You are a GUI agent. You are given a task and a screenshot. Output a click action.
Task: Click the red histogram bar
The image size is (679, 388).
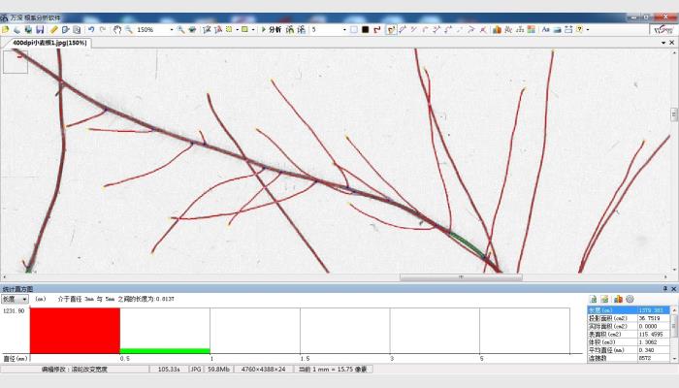(x=74, y=330)
